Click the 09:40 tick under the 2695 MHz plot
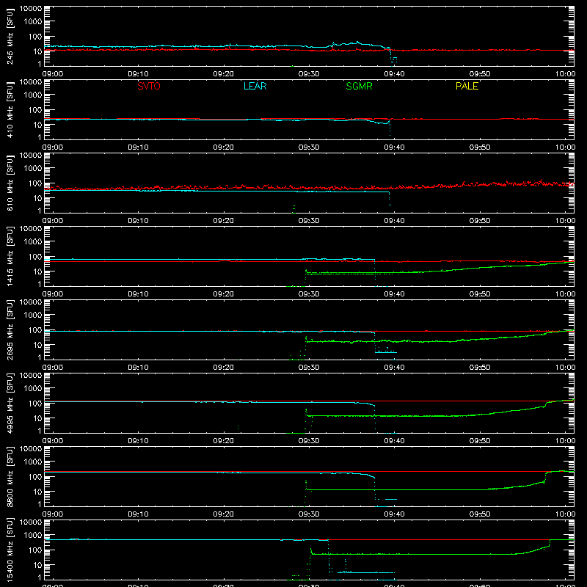587x587 pixels. (394, 368)
